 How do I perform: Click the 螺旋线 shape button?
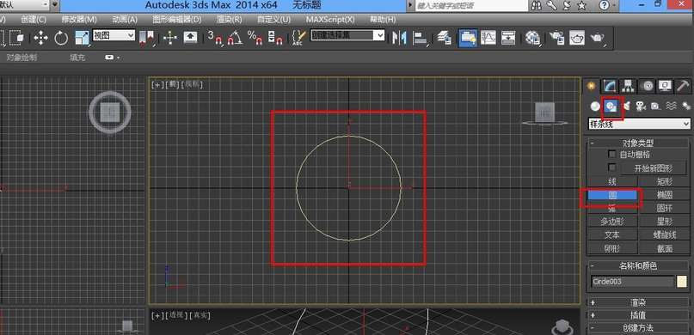[664, 234]
